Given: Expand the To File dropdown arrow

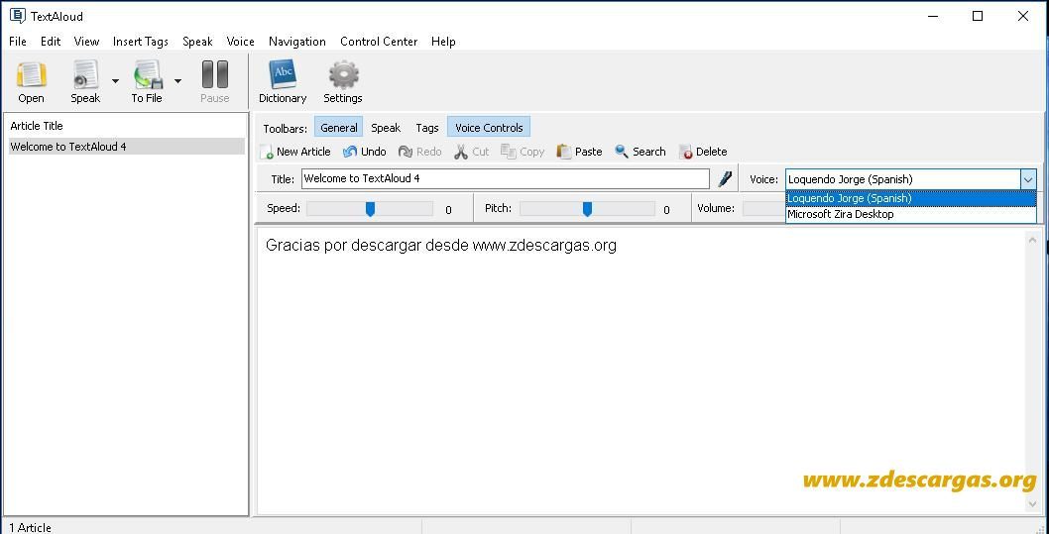Looking at the screenshot, I should click(177, 81).
